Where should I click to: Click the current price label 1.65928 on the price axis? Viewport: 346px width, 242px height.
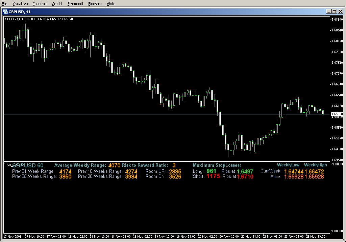[x=337, y=114]
